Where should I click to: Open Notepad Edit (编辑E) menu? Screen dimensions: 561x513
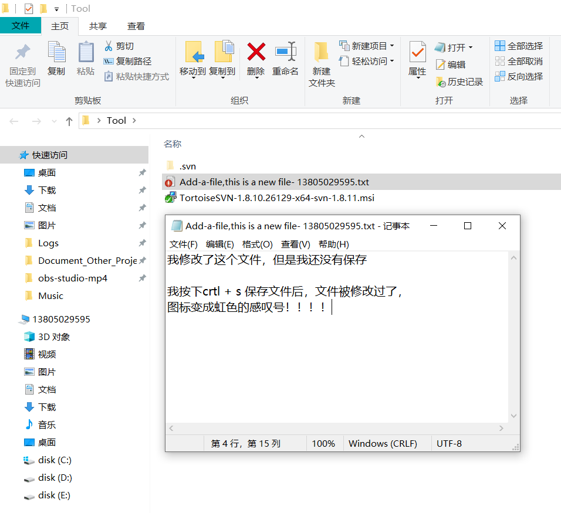coord(220,244)
